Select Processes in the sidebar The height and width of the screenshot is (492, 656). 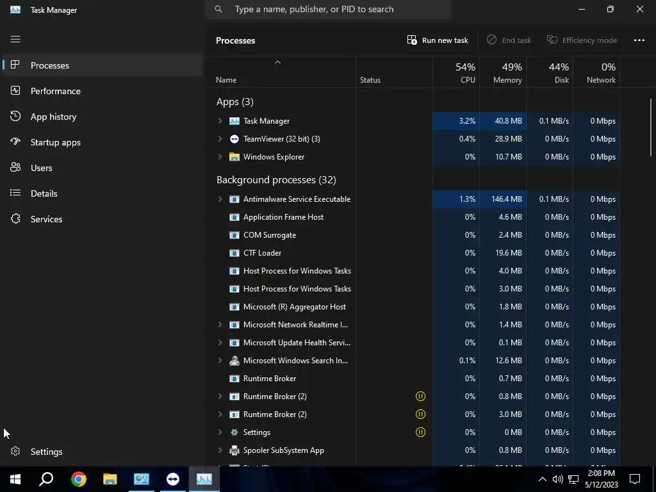click(102, 65)
